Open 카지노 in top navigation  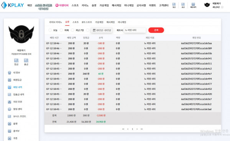pyautogui.click(x=85, y=5)
